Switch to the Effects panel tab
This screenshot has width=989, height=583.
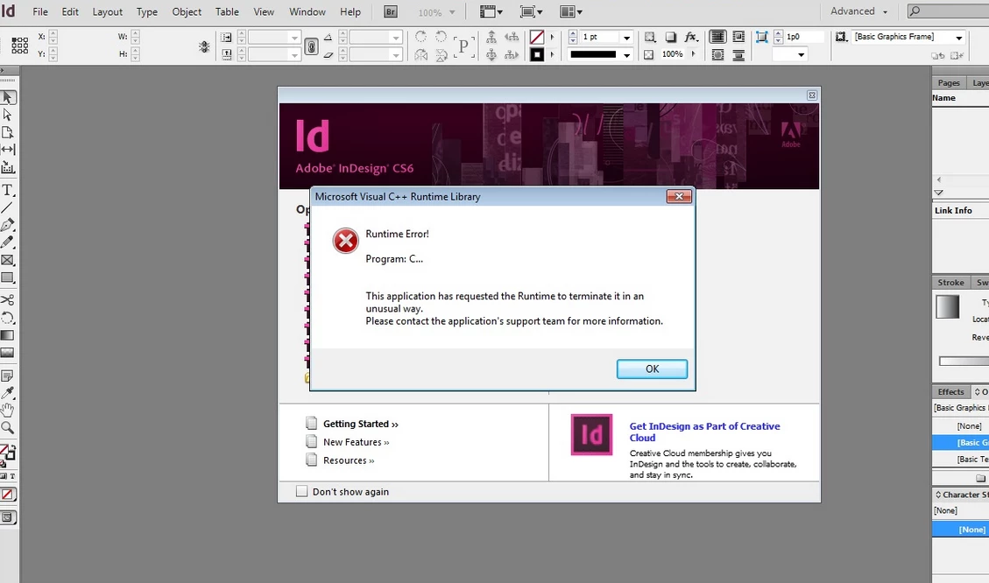[x=950, y=391]
